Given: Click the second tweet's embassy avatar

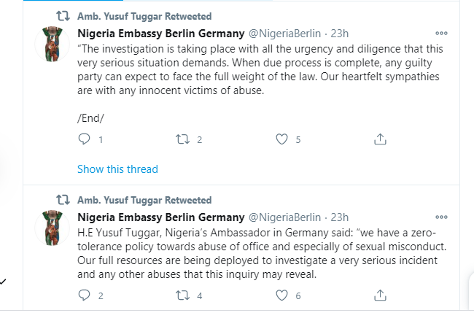Looking at the screenshot, I should click(53, 228).
